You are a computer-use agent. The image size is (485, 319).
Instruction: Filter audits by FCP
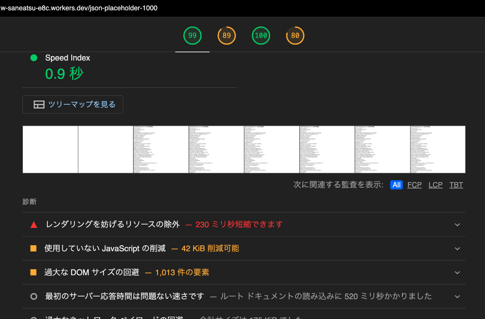[414, 185]
